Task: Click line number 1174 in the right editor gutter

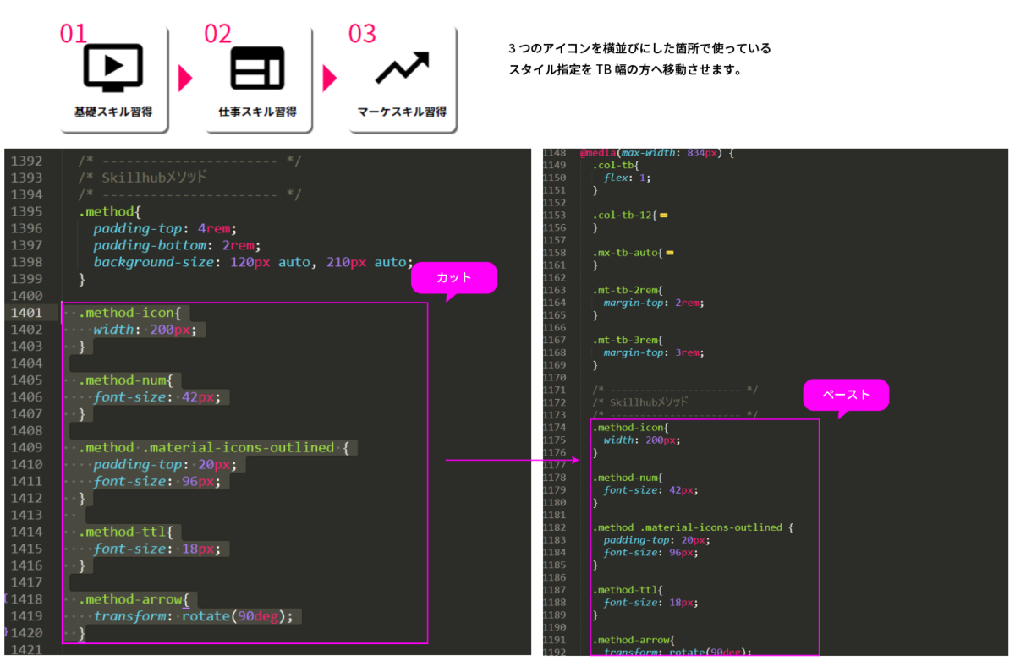Action: click(554, 427)
